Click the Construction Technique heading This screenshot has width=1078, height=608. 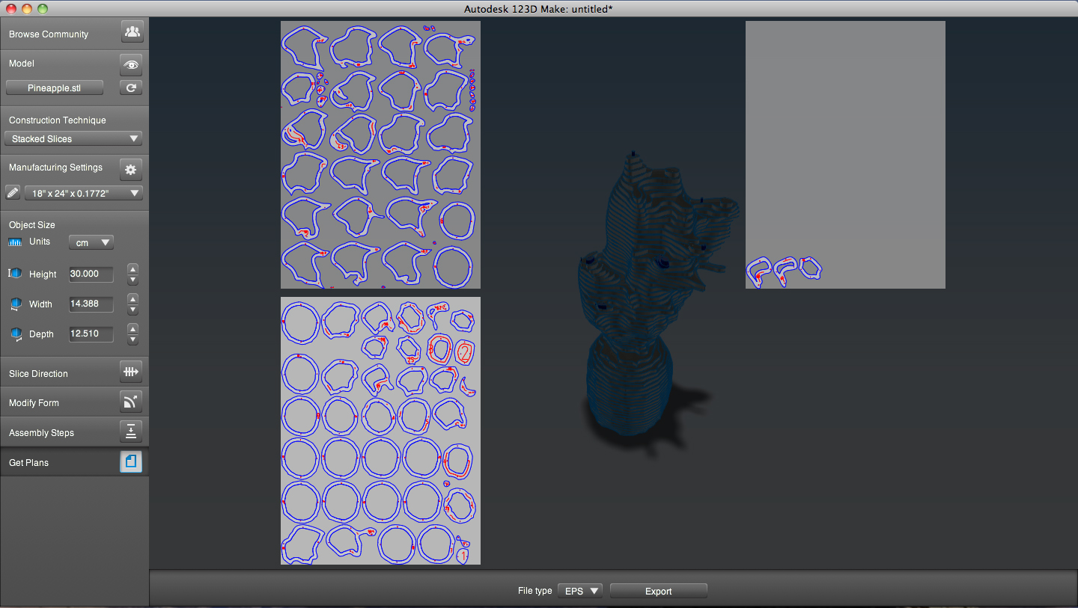click(x=58, y=120)
